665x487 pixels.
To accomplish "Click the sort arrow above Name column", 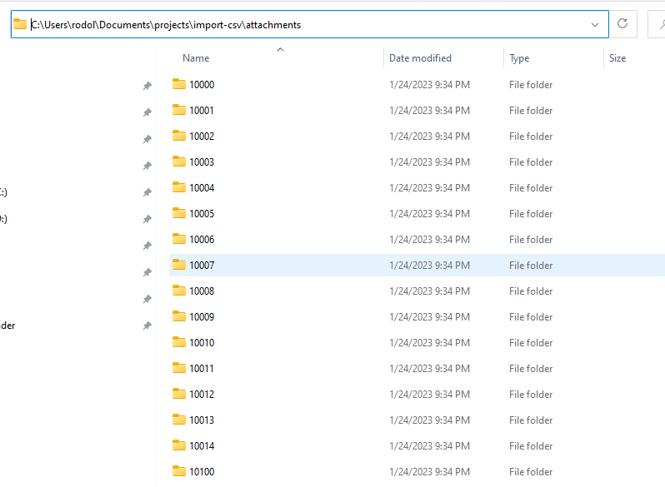I will [x=280, y=49].
